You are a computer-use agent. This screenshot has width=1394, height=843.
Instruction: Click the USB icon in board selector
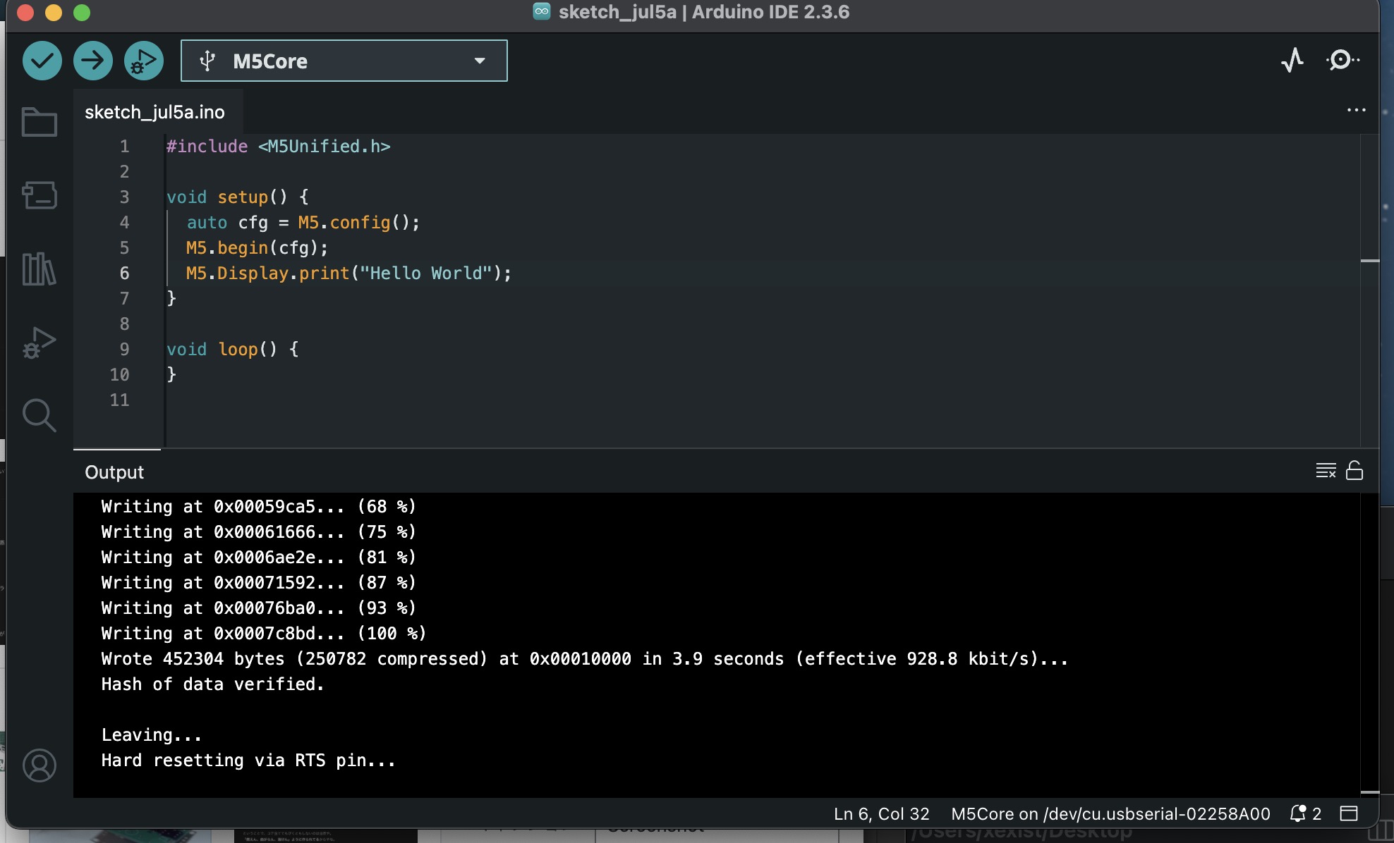pyautogui.click(x=207, y=61)
